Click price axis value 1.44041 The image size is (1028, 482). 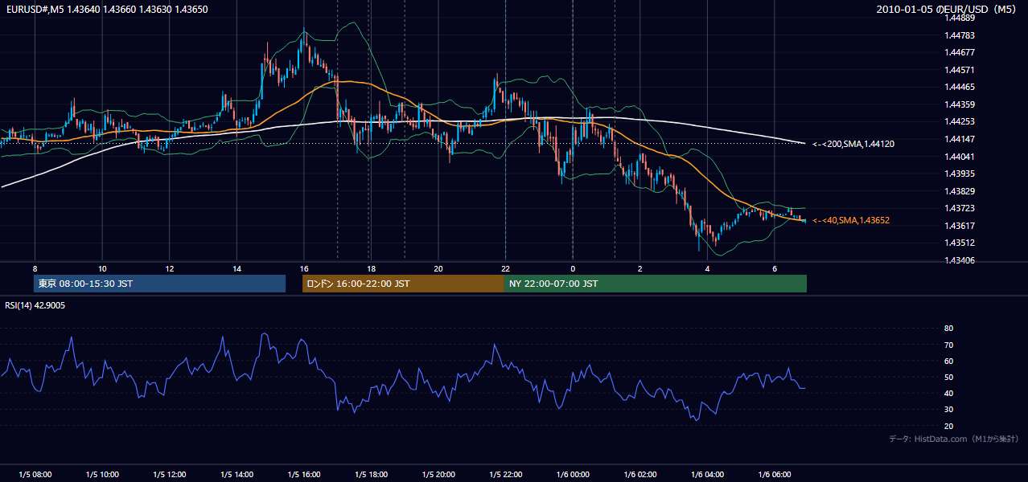[x=960, y=157]
